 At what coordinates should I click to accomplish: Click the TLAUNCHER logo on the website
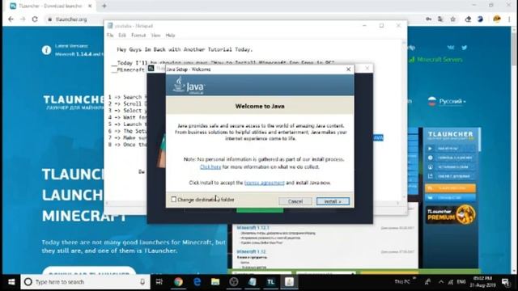(74, 99)
